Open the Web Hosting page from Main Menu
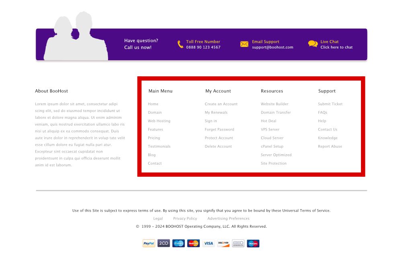The height and width of the screenshot is (259, 402). pos(158,121)
